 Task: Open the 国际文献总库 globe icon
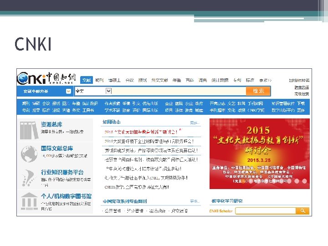pyautogui.click(x=29, y=154)
